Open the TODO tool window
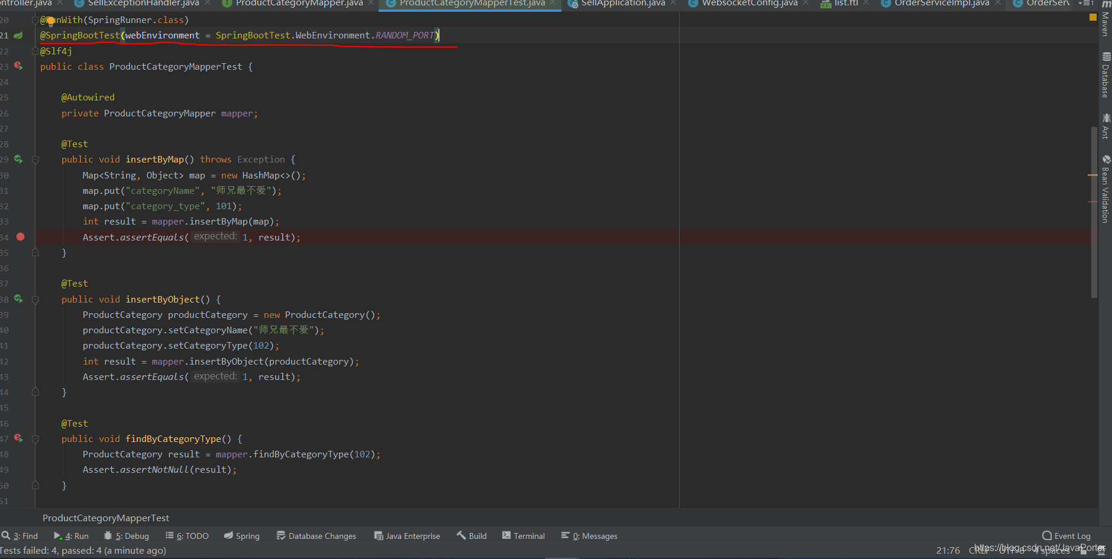The width and height of the screenshot is (1112, 559). pyautogui.click(x=187, y=536)
